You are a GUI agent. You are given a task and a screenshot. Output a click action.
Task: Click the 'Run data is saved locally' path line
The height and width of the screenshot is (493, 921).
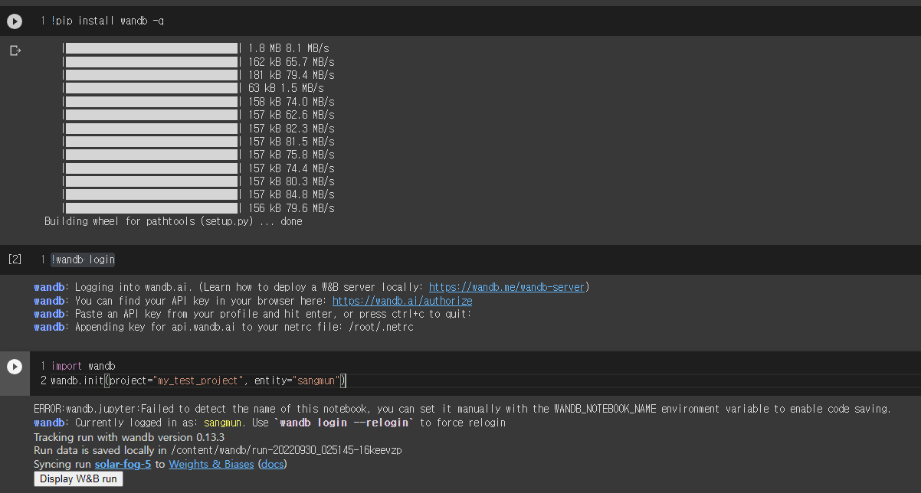(218, 450)
